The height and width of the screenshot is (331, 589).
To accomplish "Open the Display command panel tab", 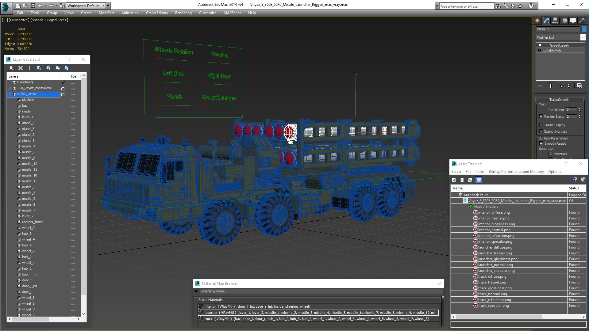I will pyautogui.click(x=573, y=21).
